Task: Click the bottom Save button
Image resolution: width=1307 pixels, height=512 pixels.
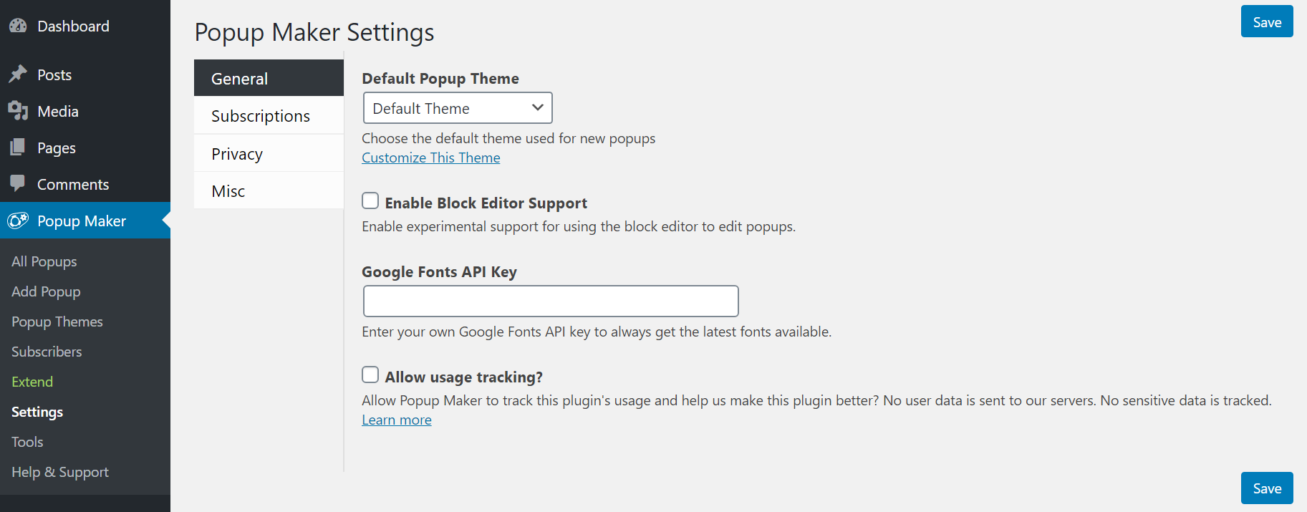Action: (1267, 488)
